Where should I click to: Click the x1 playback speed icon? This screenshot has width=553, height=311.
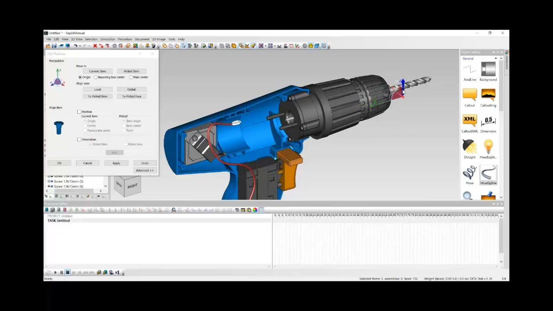tap(117, 273)
